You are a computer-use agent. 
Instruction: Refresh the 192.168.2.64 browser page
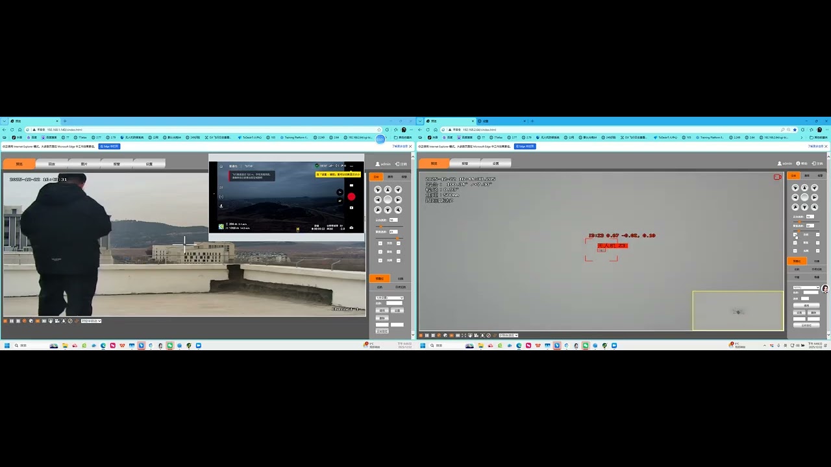[428, 130]
